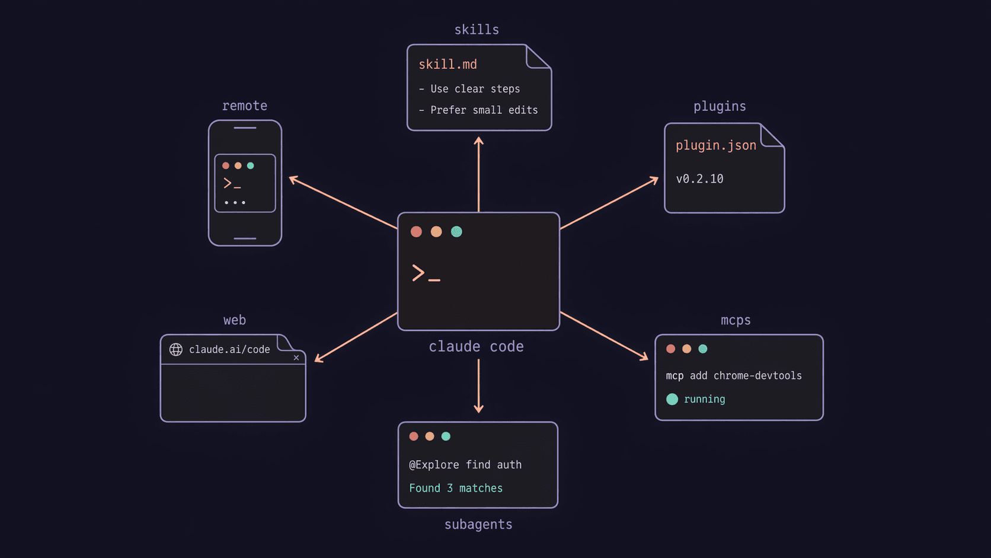This screenshot has width=991, height=558.
Task: Click the Use clear steps line
Action: [x=469, y=89]
